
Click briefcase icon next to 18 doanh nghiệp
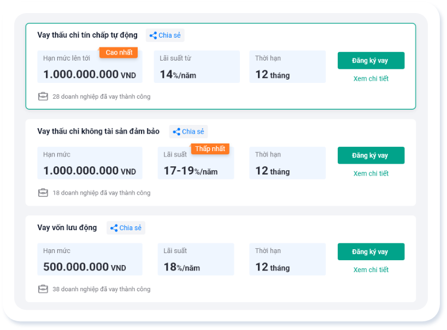click(x=43, y=193)
